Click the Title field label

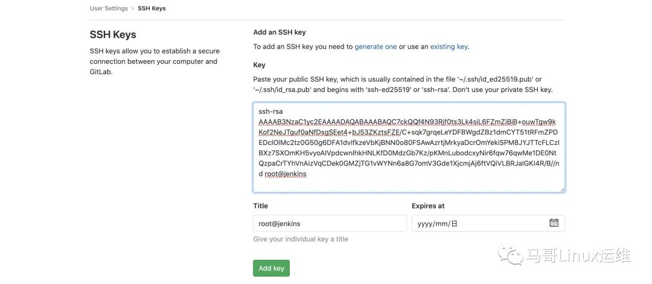tap(261, 206)
